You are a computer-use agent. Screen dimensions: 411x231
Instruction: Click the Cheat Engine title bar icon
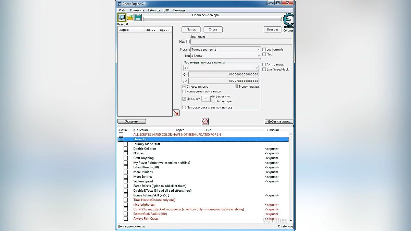(119, 3)
